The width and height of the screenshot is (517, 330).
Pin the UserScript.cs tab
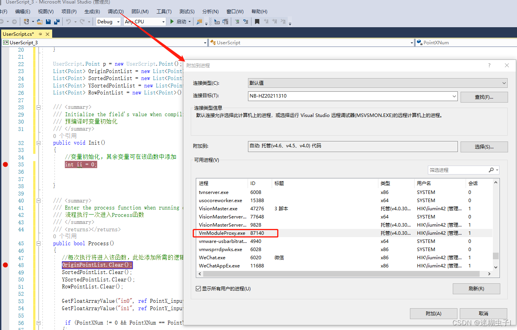[40, 34]
